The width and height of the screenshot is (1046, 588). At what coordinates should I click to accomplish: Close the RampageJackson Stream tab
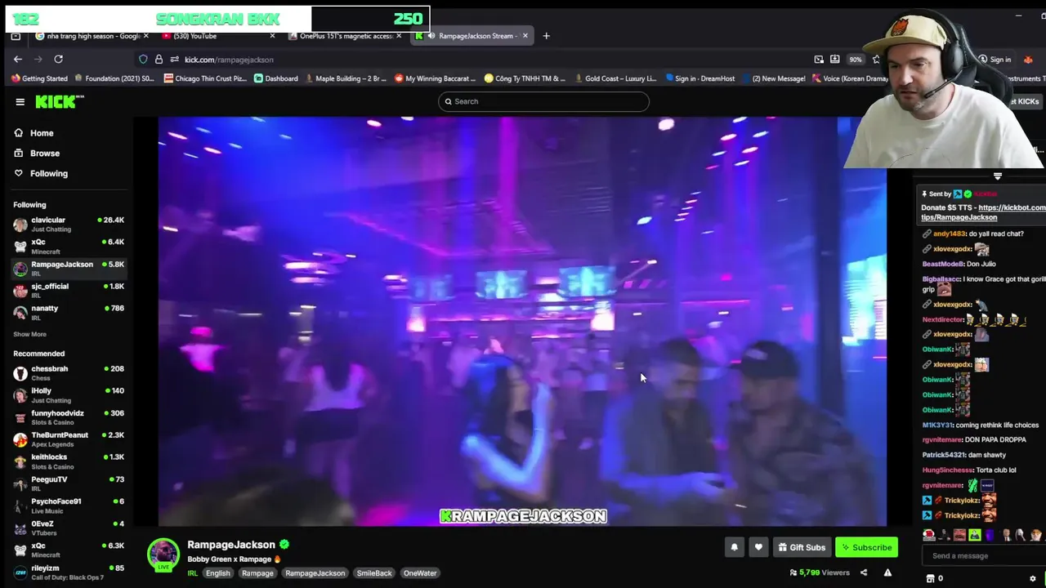[x=525, y=36]
